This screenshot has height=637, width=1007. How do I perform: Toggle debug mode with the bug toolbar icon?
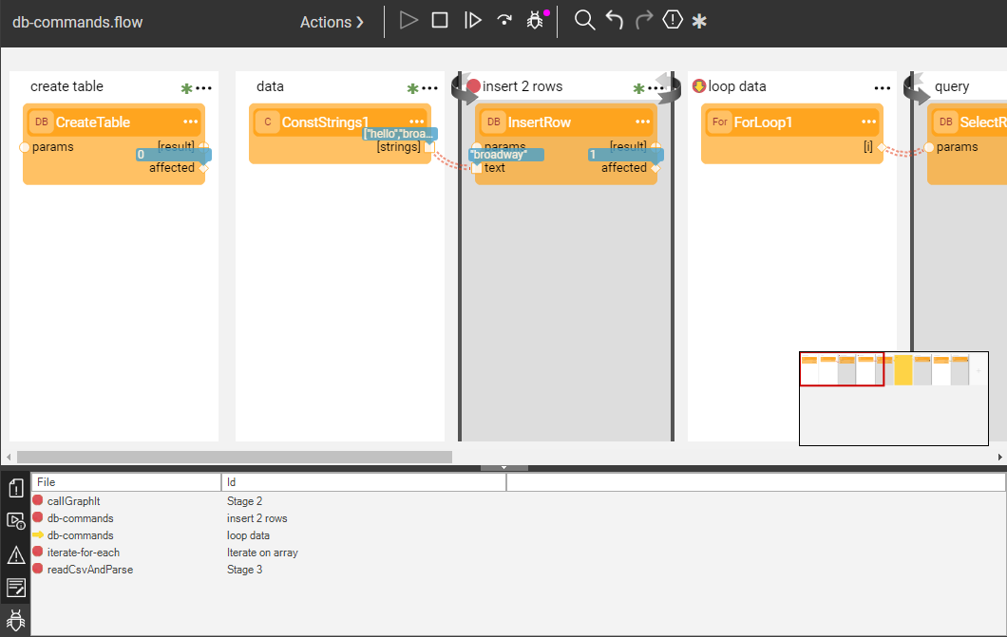536,20
